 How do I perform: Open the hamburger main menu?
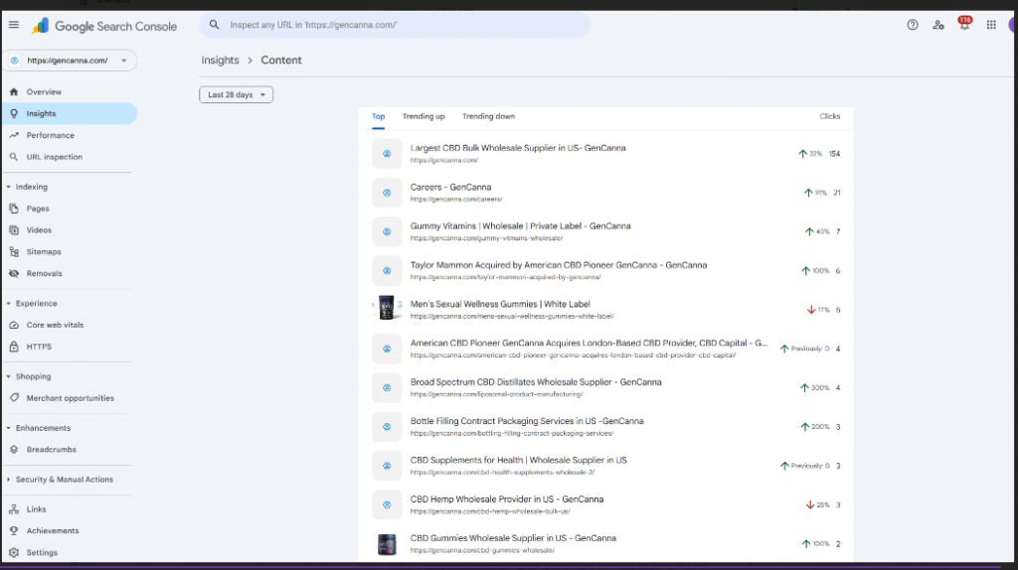pyautogui.click(x=13, y=25)
